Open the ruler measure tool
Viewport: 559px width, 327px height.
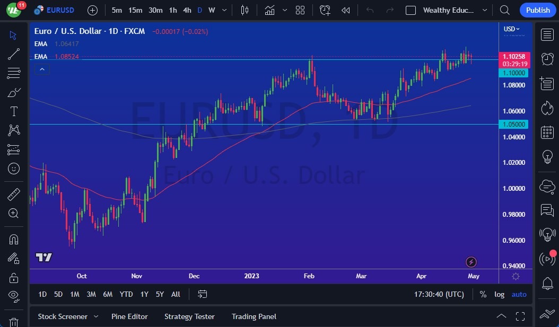tap(14, 195)
